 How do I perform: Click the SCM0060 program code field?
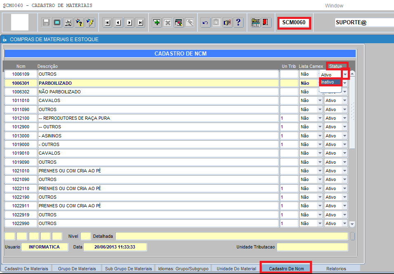pos(294,23)
